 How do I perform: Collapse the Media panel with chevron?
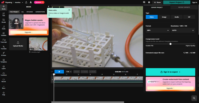pos(49,7)
